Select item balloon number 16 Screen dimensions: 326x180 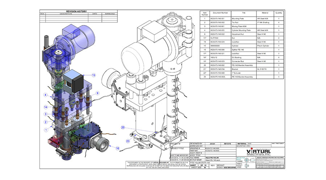click(x=117, y=148)
